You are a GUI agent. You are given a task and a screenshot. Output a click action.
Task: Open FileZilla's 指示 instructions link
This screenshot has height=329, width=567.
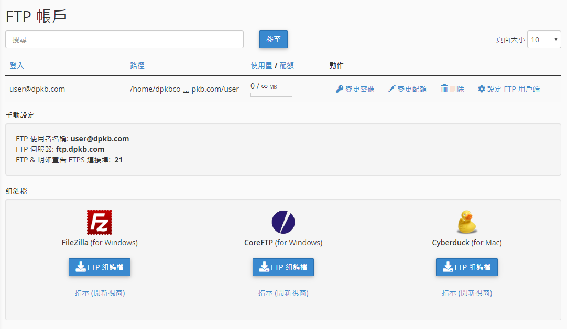click(x=99, y=293)
